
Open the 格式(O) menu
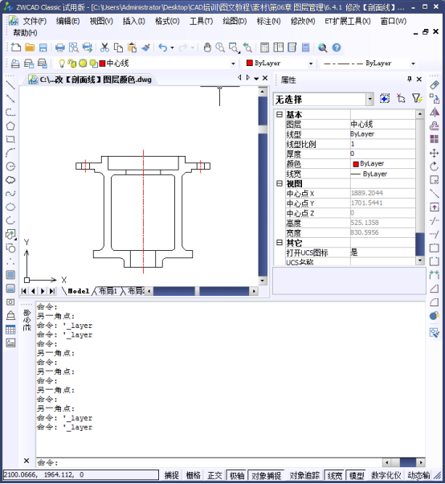tap(167, 21)
